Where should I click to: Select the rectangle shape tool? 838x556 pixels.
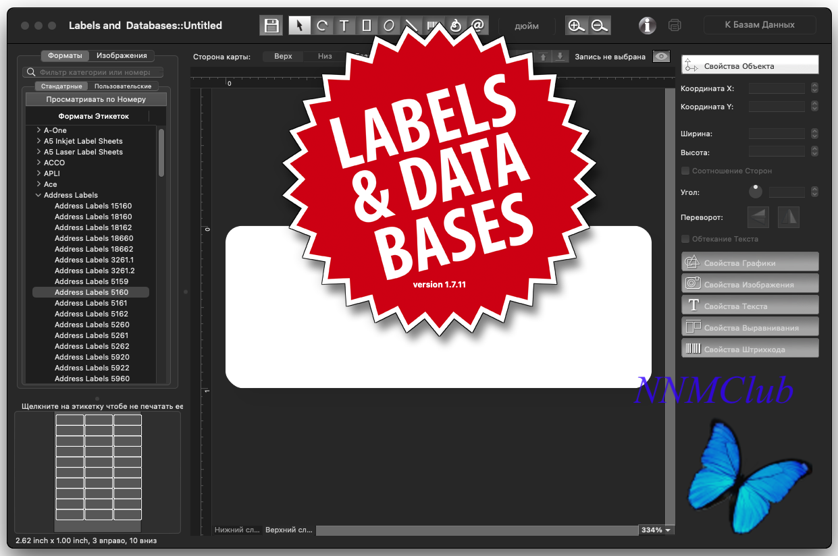click(x=367, y=26)
